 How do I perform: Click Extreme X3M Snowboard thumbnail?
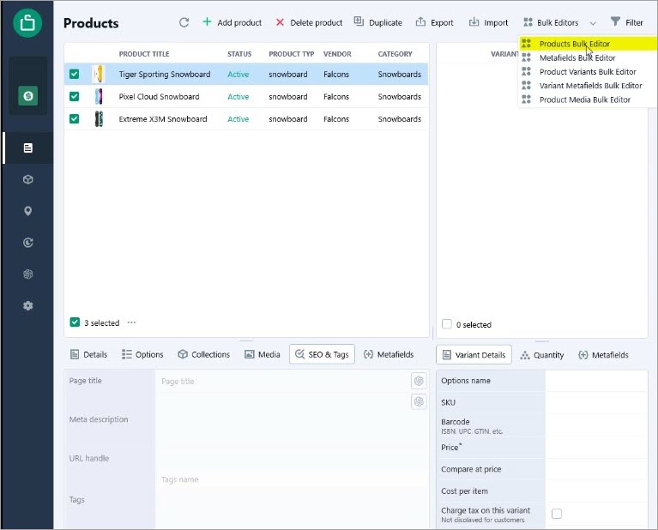(x=99, y=118)
